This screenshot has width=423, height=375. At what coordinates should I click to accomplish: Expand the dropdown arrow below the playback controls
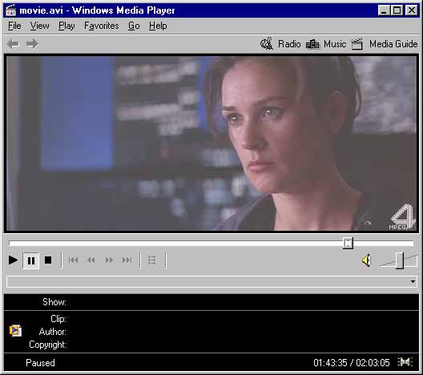[x=413, y=282]
